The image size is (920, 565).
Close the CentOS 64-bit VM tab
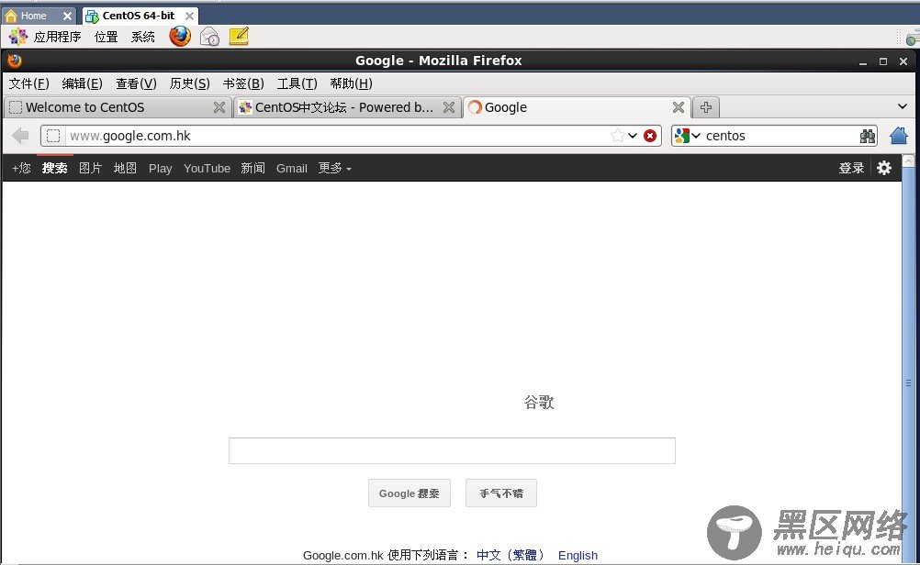click(189, 17)
